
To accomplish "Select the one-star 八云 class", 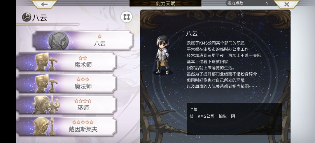I will 83,40.
